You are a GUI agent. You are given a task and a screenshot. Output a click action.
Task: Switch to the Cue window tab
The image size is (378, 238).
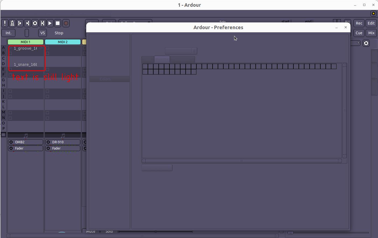pos(359,33)
